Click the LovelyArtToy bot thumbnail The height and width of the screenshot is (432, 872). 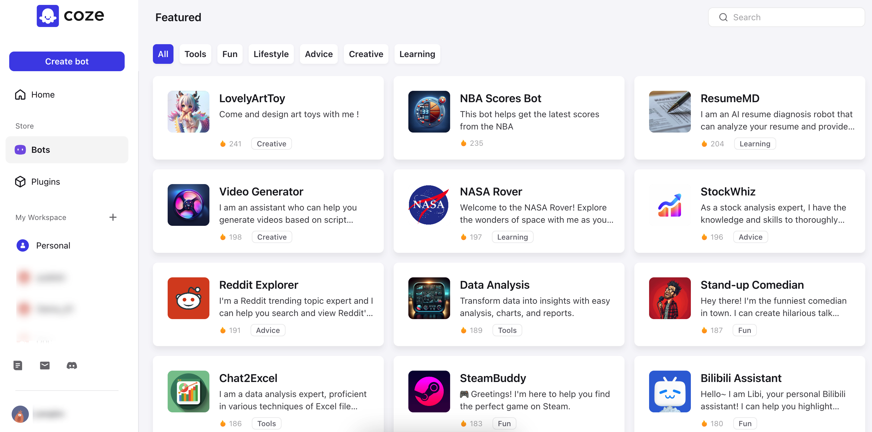(189, 112)
